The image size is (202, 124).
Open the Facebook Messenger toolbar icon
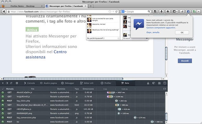[188, 12]
